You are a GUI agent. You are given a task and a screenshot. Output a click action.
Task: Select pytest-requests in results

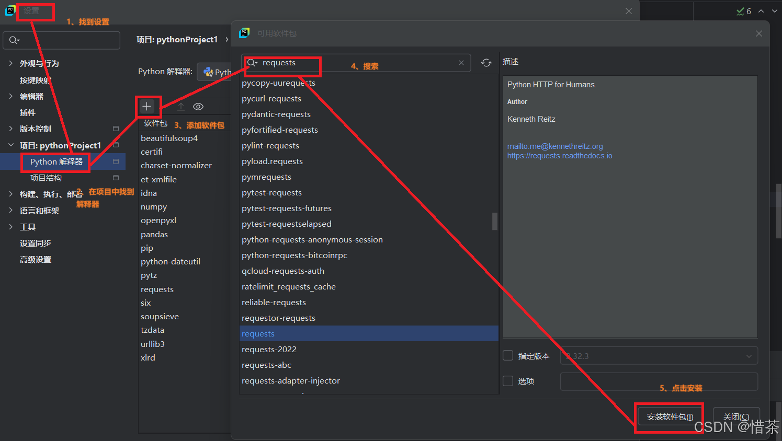tap(369, 192)
